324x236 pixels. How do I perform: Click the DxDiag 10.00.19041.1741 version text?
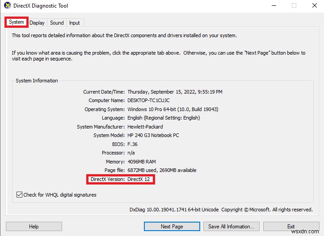pyautogui.click(x=174, y=210)
